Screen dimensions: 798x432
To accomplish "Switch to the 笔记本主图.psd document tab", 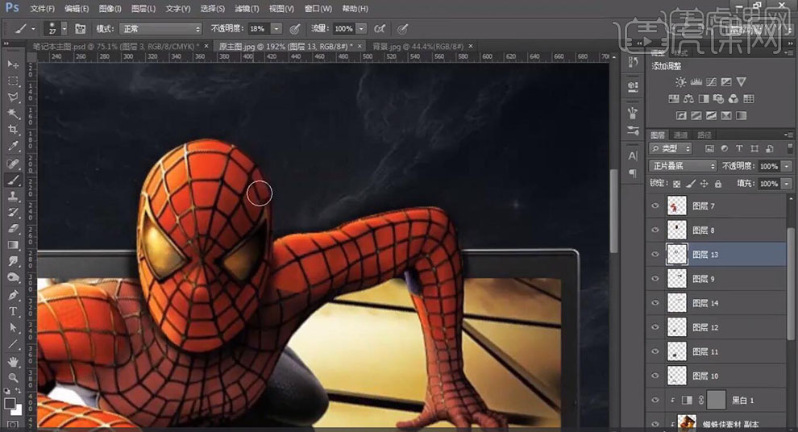I will point(113,47).
